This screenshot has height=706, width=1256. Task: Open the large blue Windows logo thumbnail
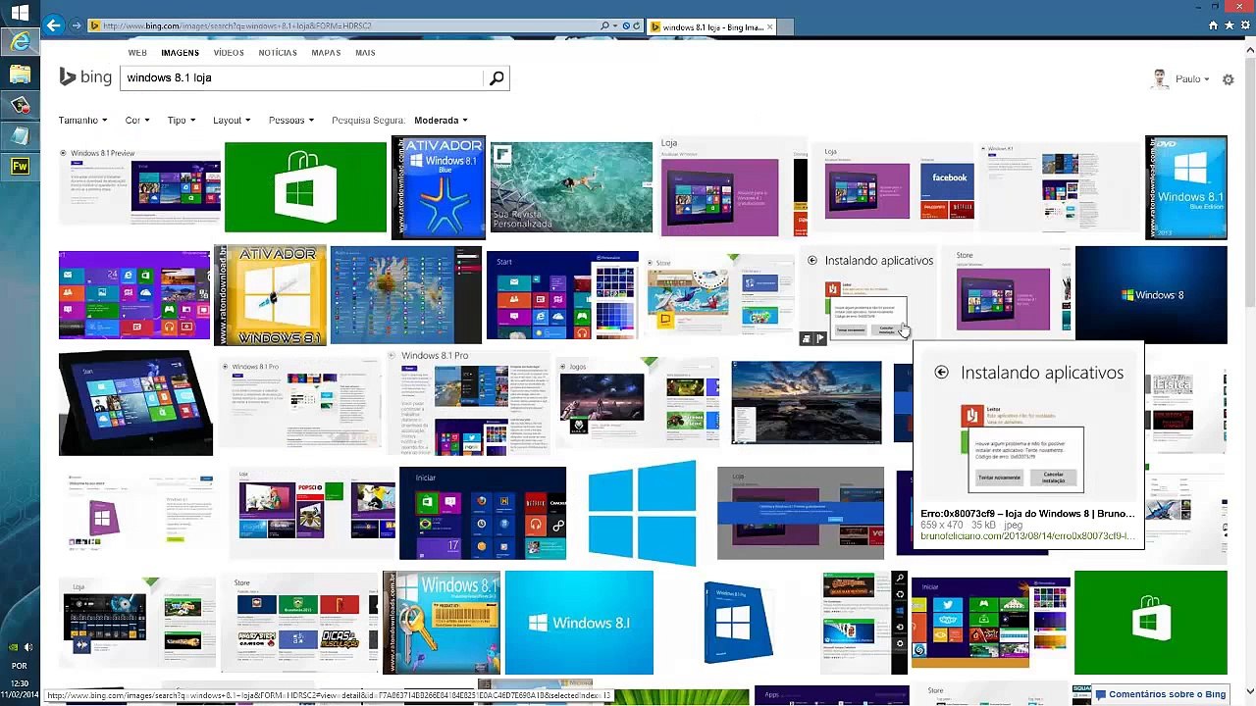[642, 513]
